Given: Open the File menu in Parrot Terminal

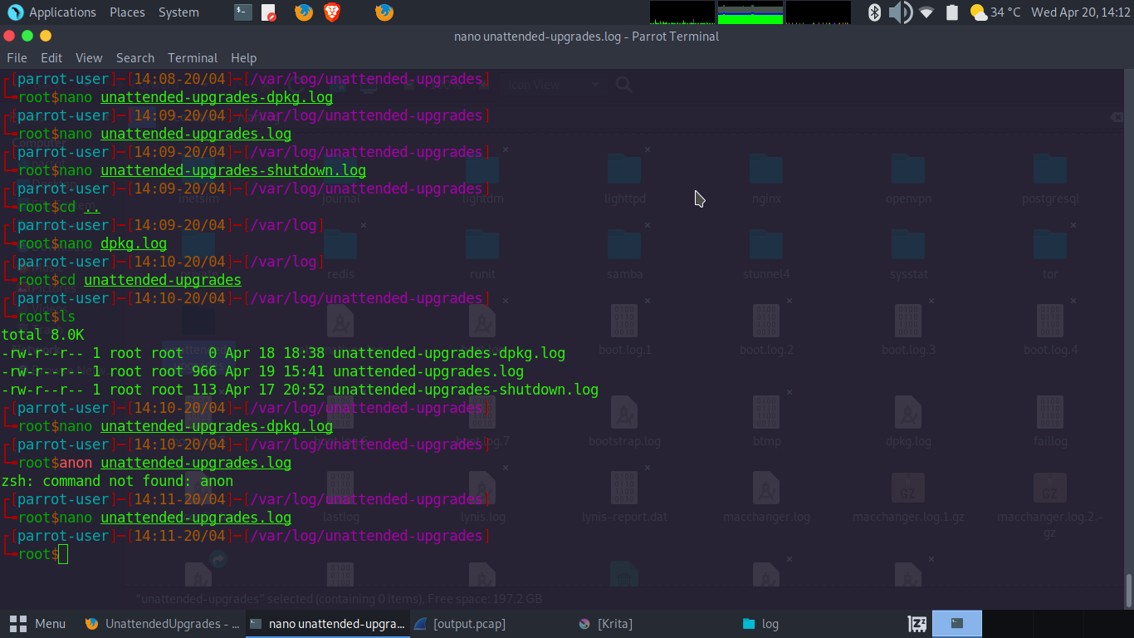Looking at the screenshot, I should click(x=17, y=58).
